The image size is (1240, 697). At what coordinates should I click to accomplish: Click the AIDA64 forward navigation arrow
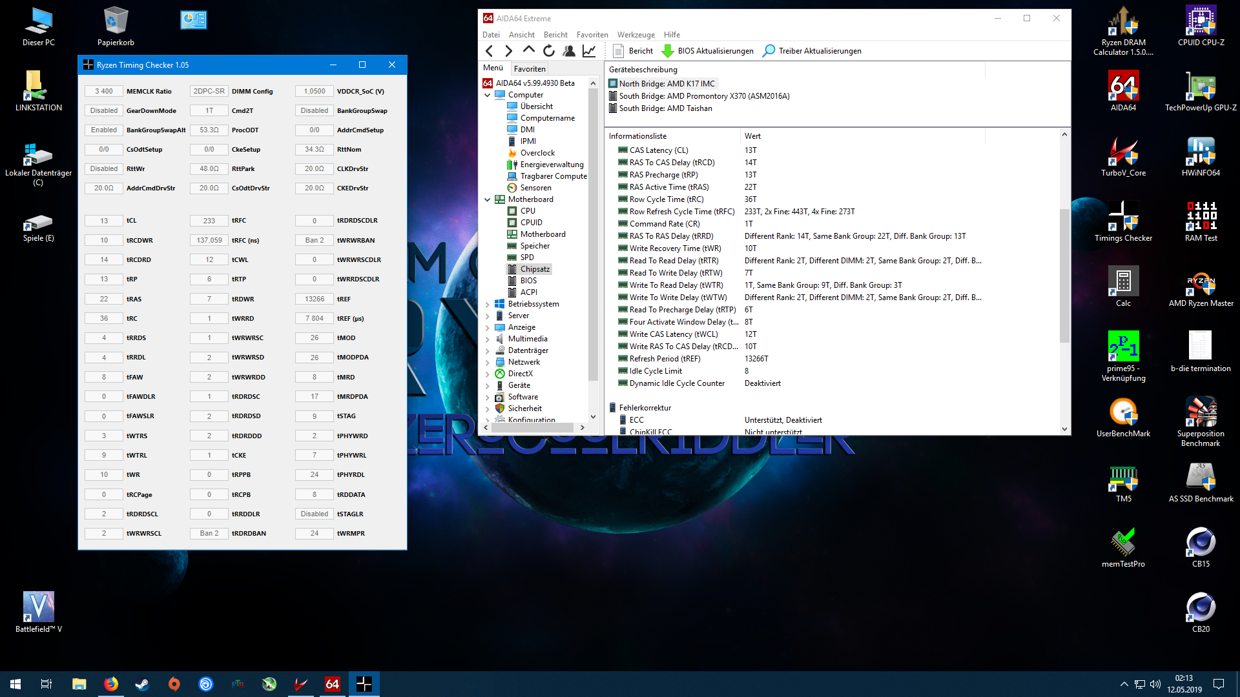tap(509, 51)
